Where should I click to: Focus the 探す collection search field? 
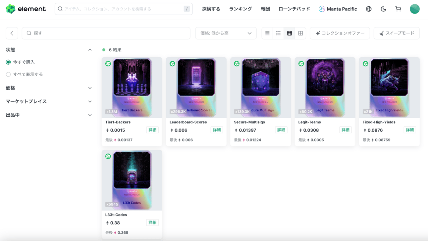106,33
